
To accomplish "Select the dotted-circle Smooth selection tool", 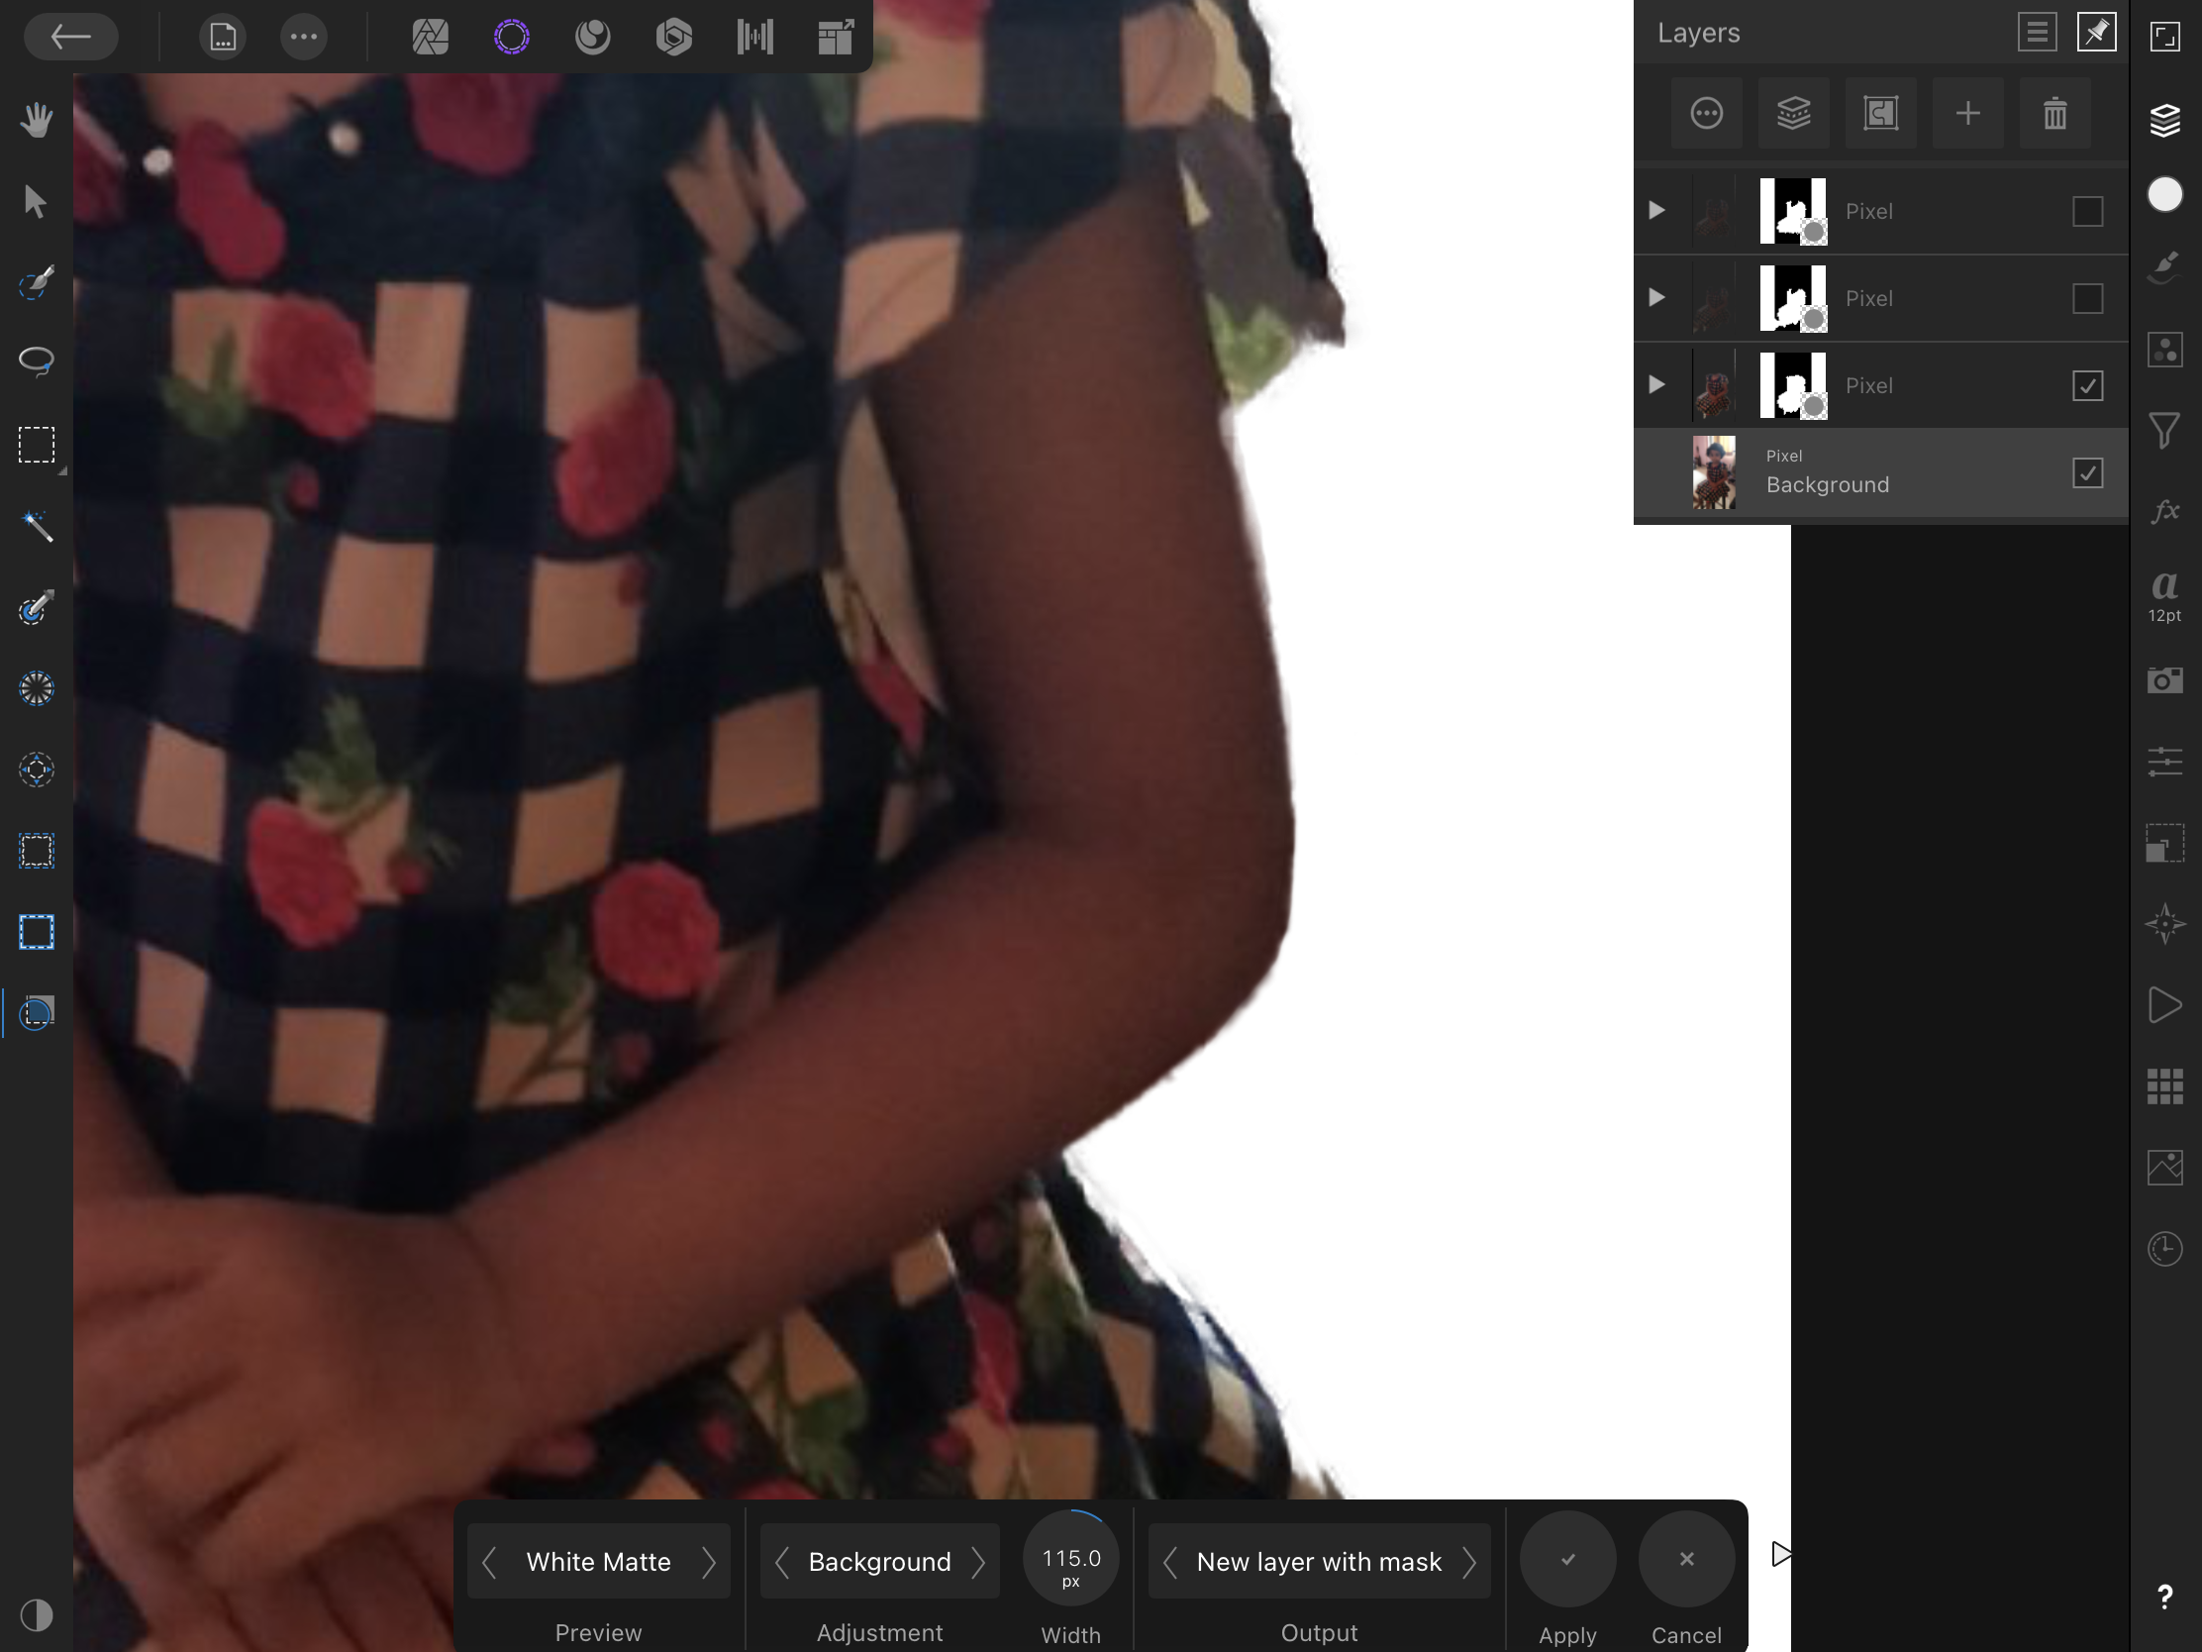I will coord(37,770).
